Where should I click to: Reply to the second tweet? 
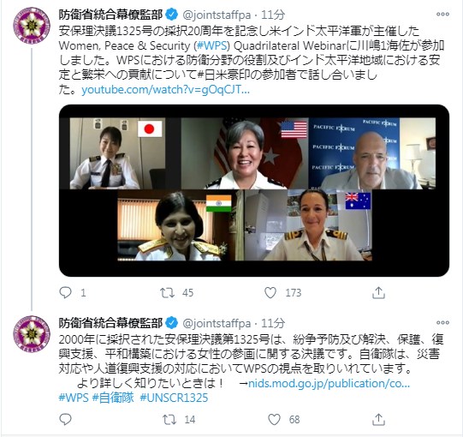[x=65, y=419]
